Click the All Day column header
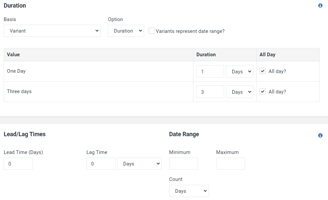 pos(267,55)
